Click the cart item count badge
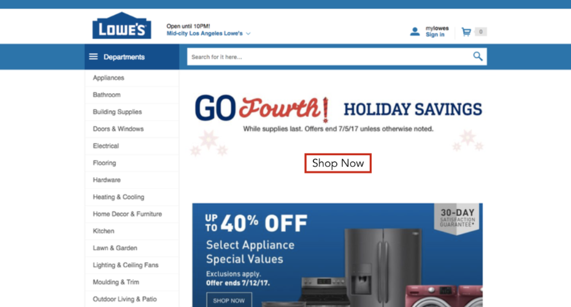The height and width of the screenshot is (307, 571). click(481, 32)
